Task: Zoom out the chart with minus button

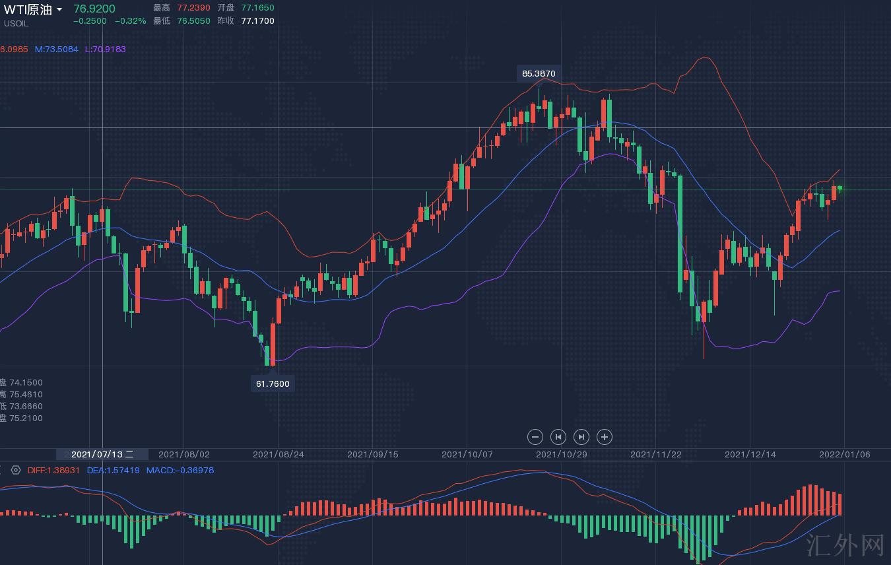Action: point(535,436)
